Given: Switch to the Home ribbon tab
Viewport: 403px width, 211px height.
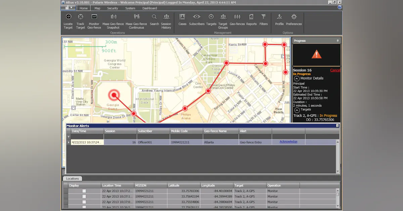Looking at the screenshot, I should point(84,8).
